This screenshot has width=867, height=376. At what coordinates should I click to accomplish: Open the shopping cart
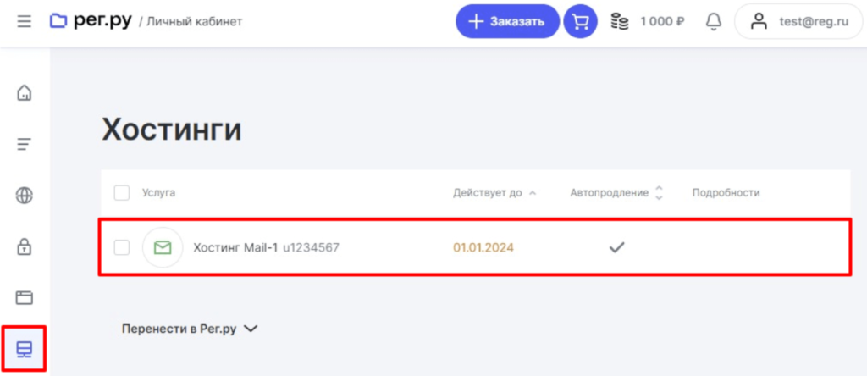[581, 21]
